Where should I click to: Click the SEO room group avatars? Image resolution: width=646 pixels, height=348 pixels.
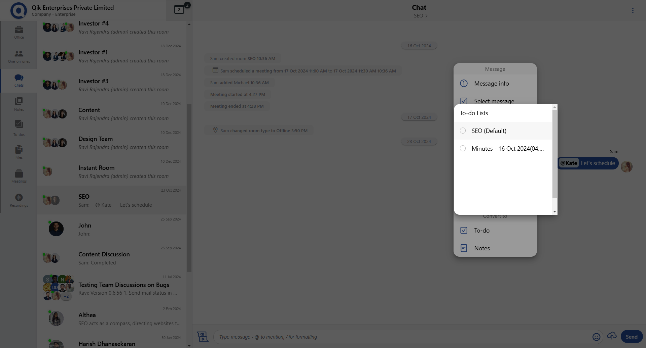click(51, 200)
